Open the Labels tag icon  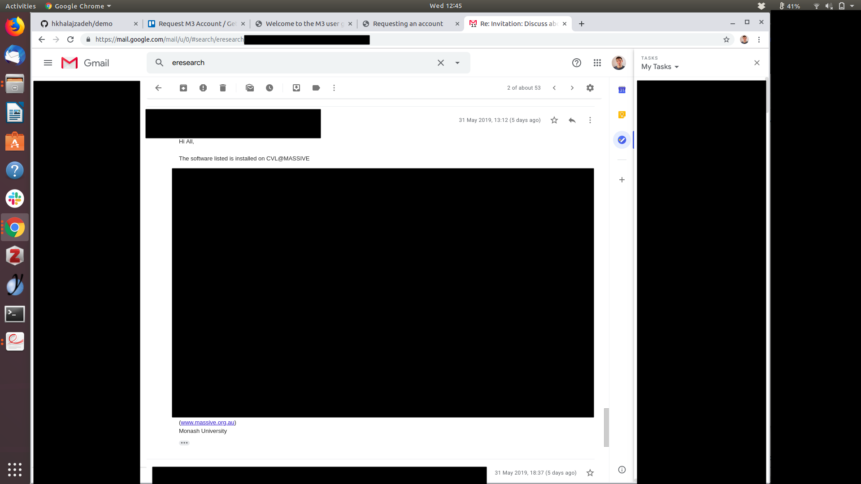point(316,88)
